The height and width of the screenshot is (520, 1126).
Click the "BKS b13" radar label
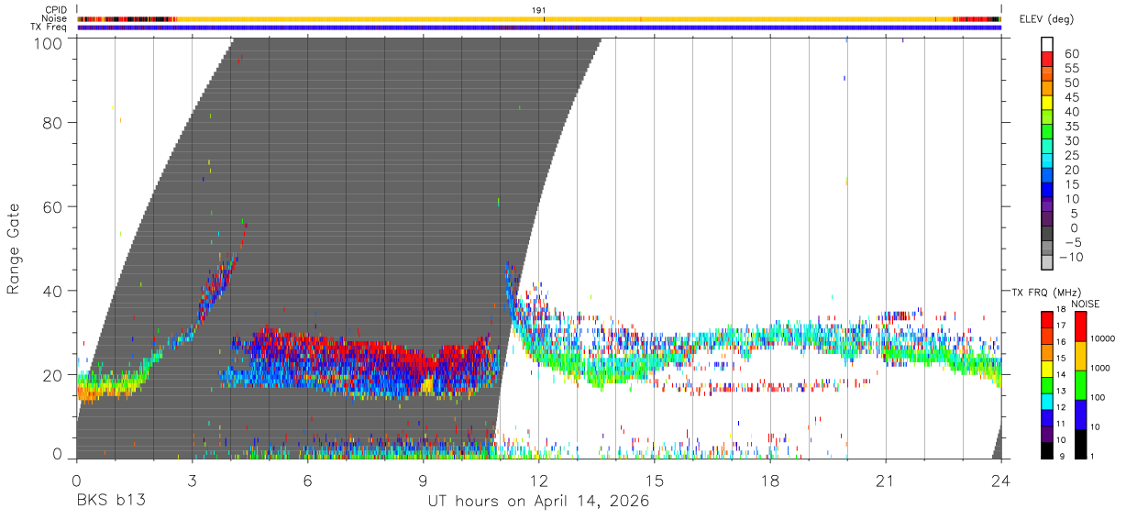110,501
